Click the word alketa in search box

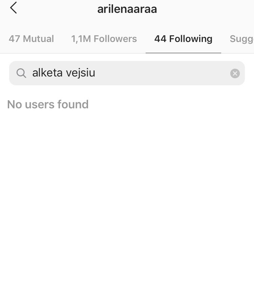(x=47, y=73)
